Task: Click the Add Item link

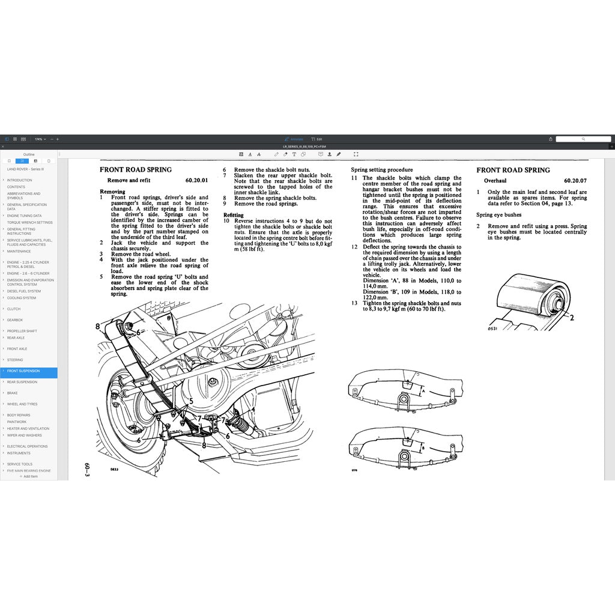Action: pyautogui.click(x=29, y=476)
